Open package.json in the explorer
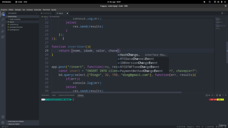The image size is (228, 128). pyautogui.click(x=22, y=30)
